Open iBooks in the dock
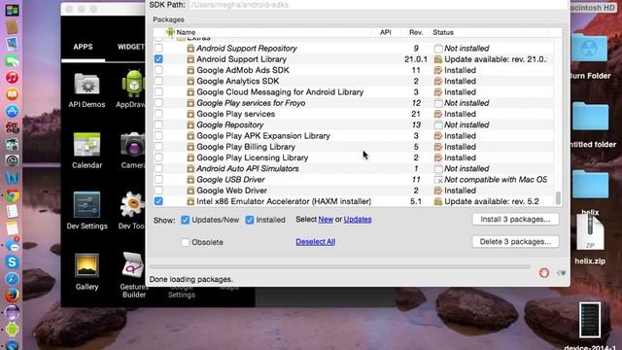The image size is (622, 350). pos(12,94)
